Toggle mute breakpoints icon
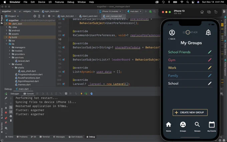The width and height of the screenshot is (227, 142). (x=6, y=123)
